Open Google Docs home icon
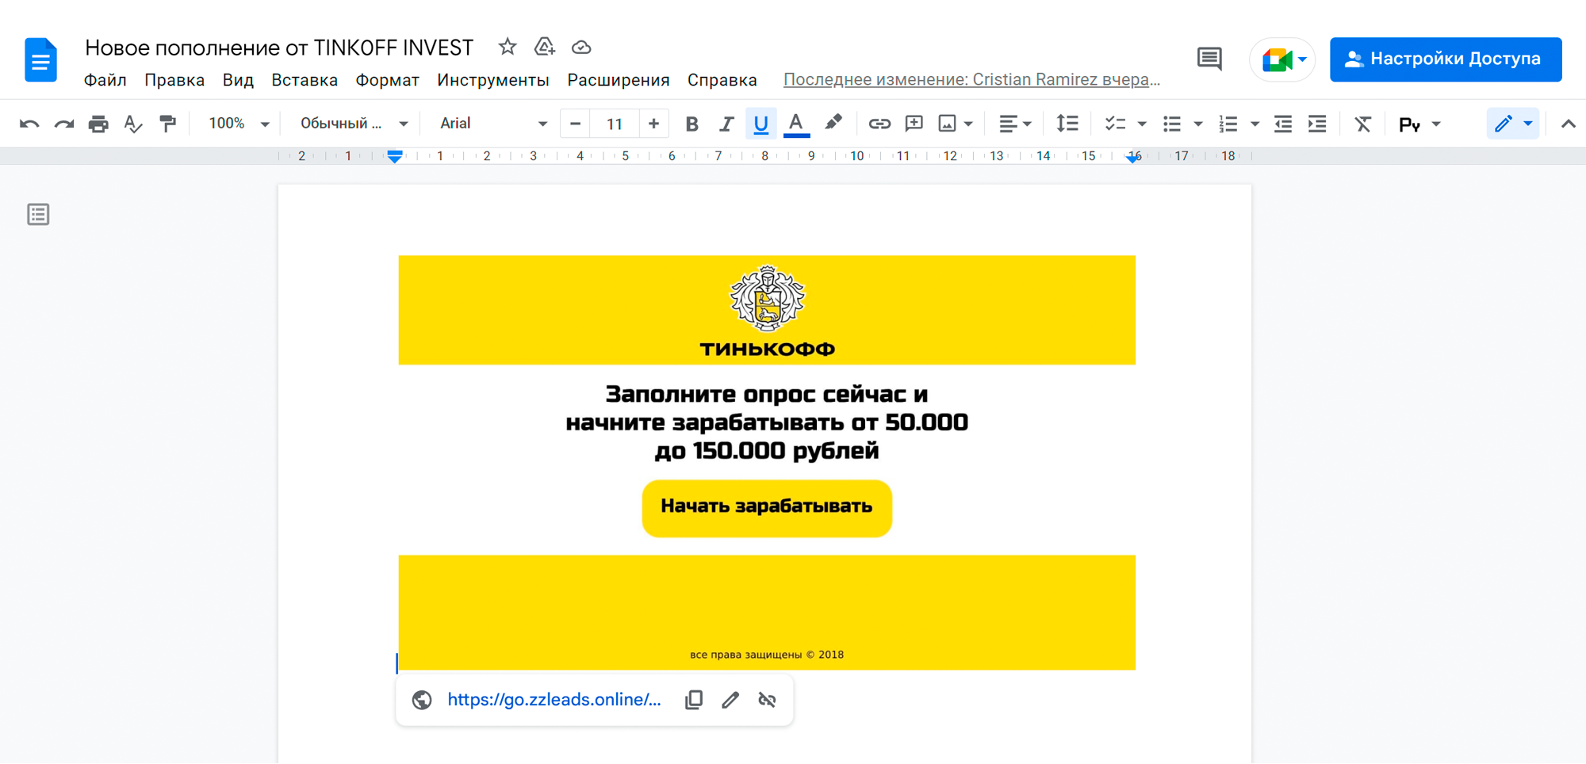 pos(40,59)
